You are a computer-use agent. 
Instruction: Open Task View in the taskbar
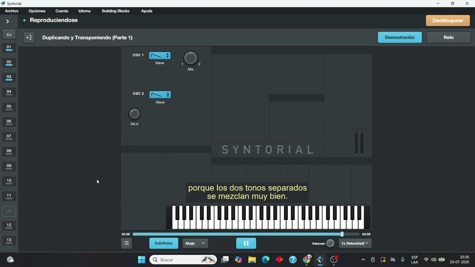click(x=225, y=260)
